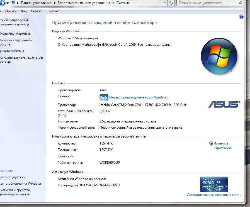The width and height of the screenshot is (250, 207).
Task: Open Дополнительные сведения в сети link
Action: tap(214, 195)
